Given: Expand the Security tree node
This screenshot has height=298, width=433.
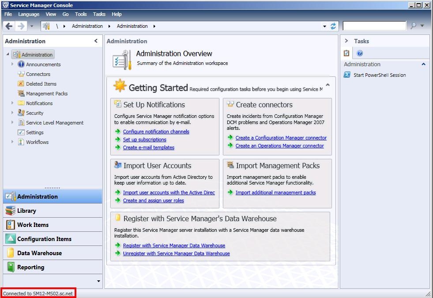Looking at the screenshot, I should tap(13, 113).
